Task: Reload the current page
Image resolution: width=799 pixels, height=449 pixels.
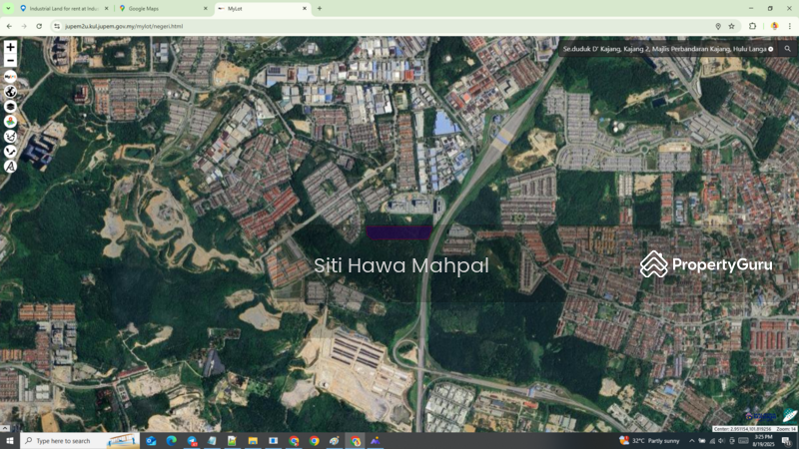Action: pyautogui.click(x=39, y=26)
